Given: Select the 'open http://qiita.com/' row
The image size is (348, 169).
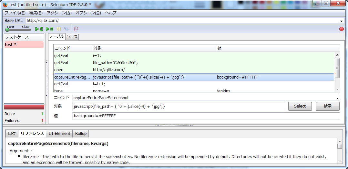Looking at the screenshot, I should coord(194,70).
